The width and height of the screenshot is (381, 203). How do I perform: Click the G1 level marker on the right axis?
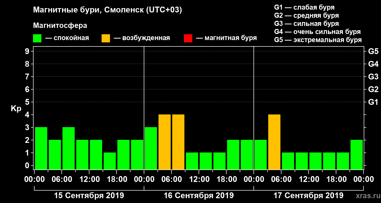(x=373, y=102)
